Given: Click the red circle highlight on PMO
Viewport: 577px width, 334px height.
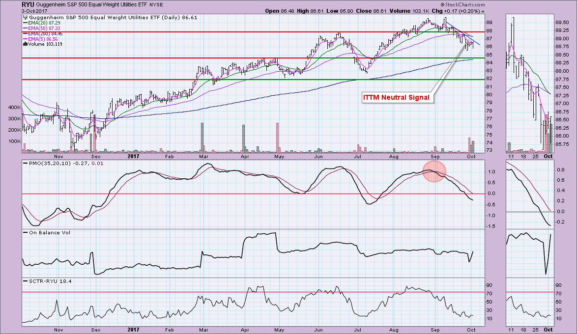Looking at the screenshot, I should 434,171.
